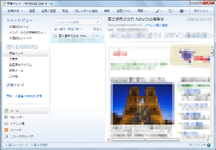The width and height of the screenshot is (216, 150).
Task: Open the 迷惑メール folder in sidebar
Action: pos(16,70)
